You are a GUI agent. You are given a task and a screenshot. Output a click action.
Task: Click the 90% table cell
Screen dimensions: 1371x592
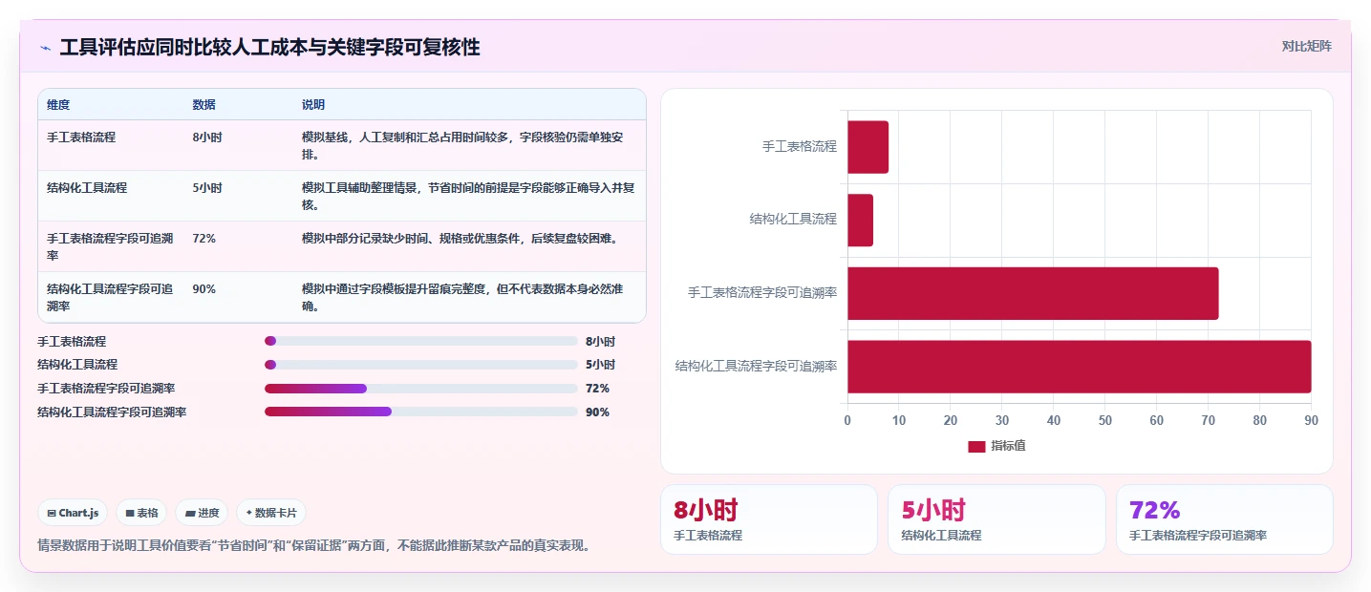click(x=204, y=289)
